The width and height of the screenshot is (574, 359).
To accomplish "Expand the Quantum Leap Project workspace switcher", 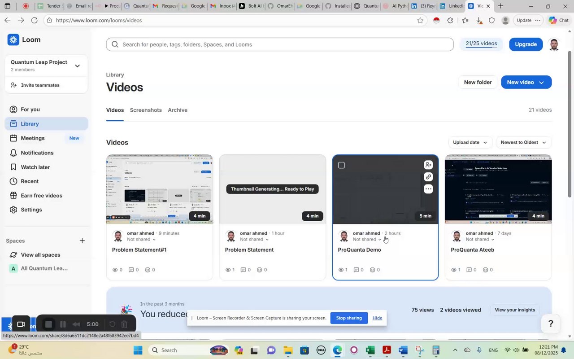I will click(77, 66).
